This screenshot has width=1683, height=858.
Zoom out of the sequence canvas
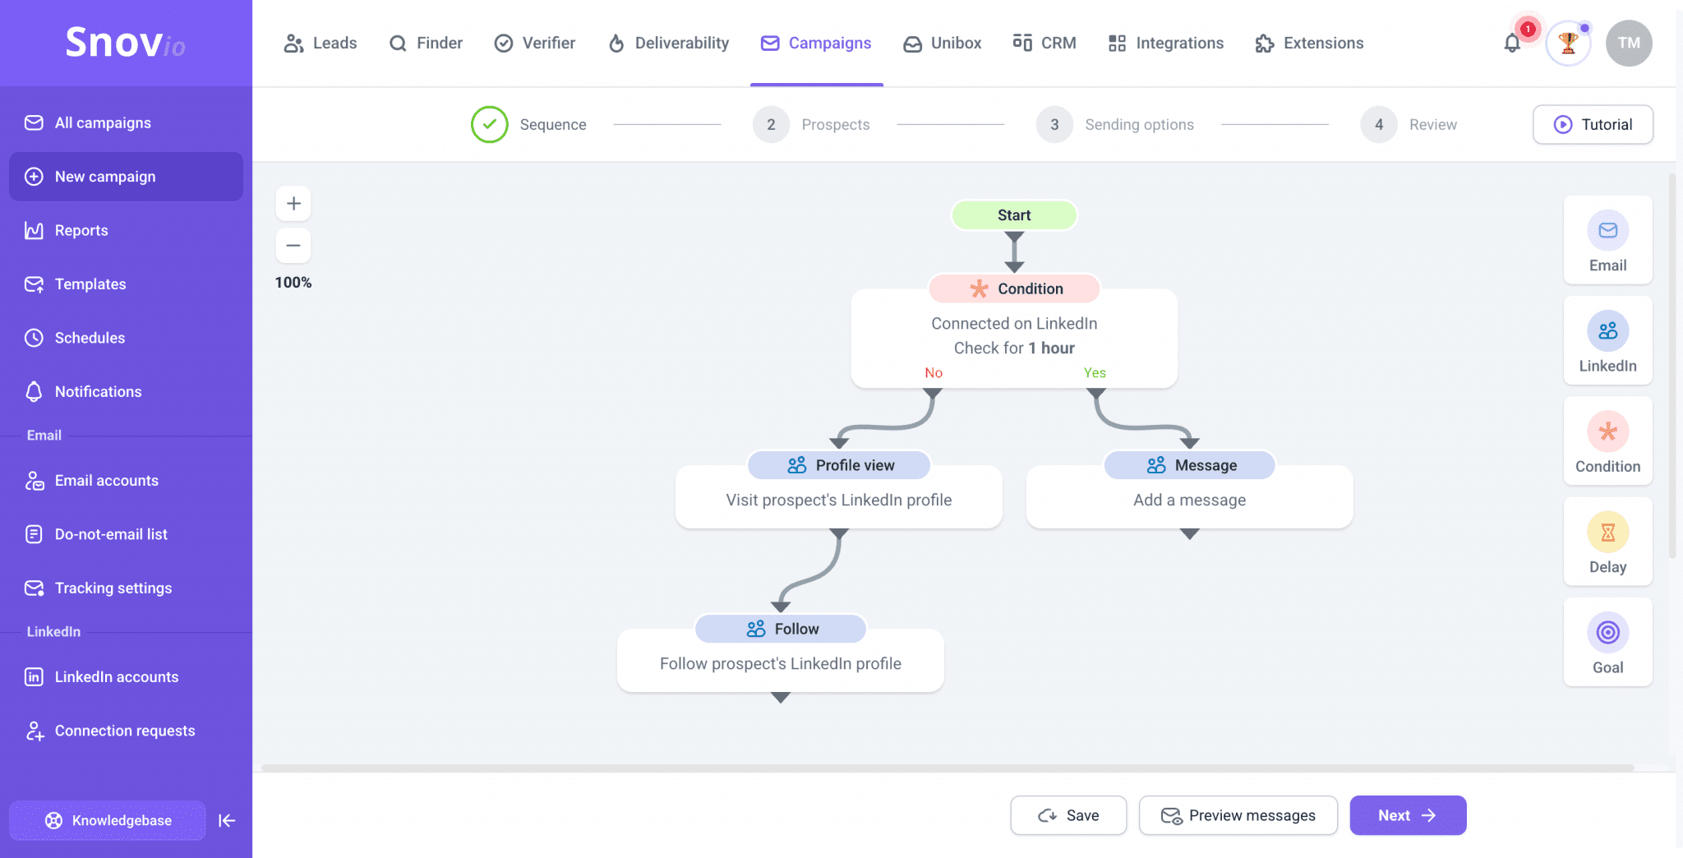pos(293,245)
